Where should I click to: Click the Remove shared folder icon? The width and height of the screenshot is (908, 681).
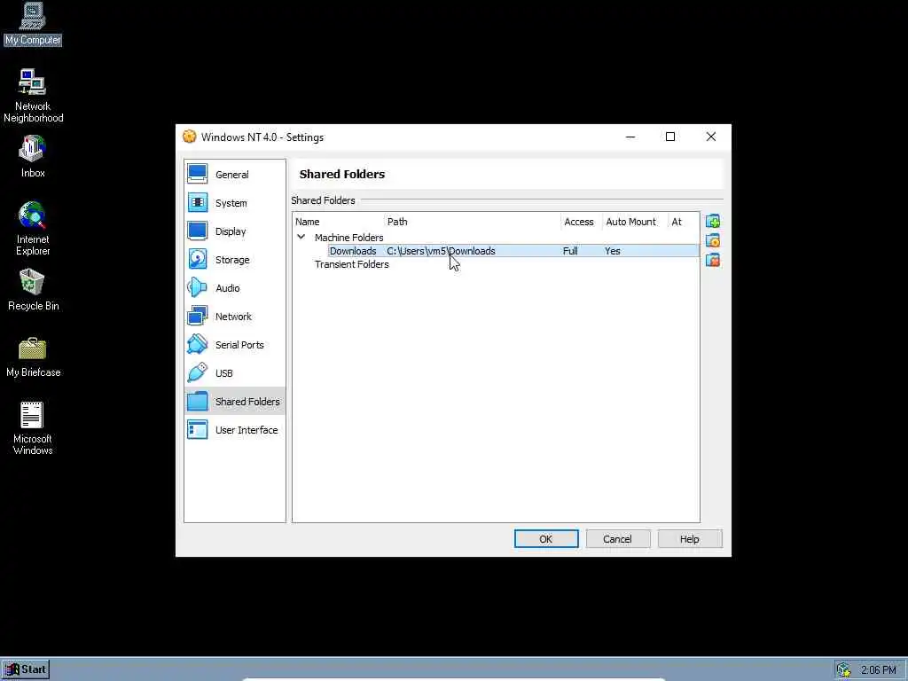coord(712,260)
